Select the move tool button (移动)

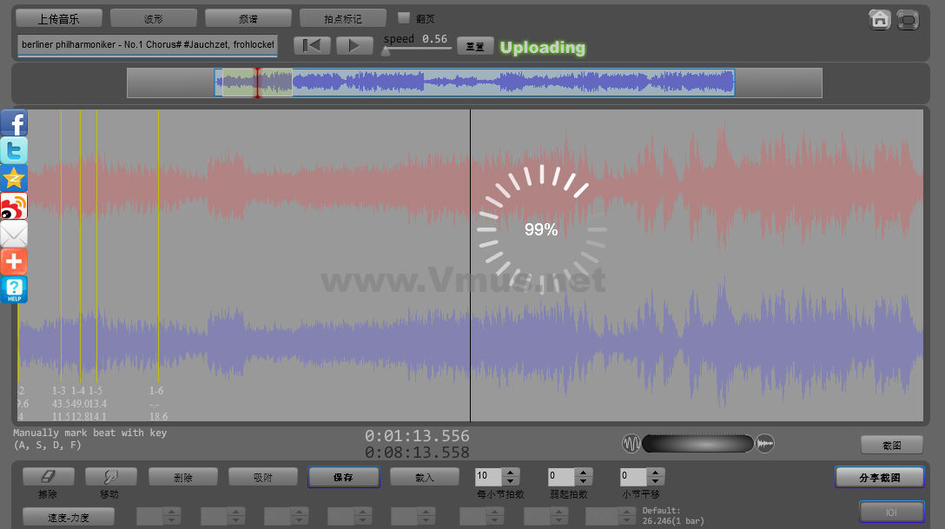[110, 477]
